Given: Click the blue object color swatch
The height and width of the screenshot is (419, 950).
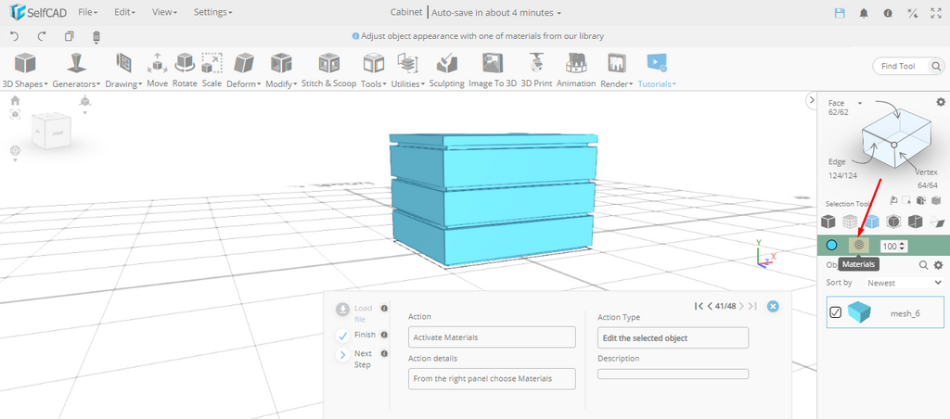Looking at the screenshot, I should click(x=831, y=246).
